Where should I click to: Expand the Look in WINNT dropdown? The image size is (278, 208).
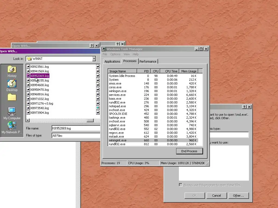coord(94,59)
